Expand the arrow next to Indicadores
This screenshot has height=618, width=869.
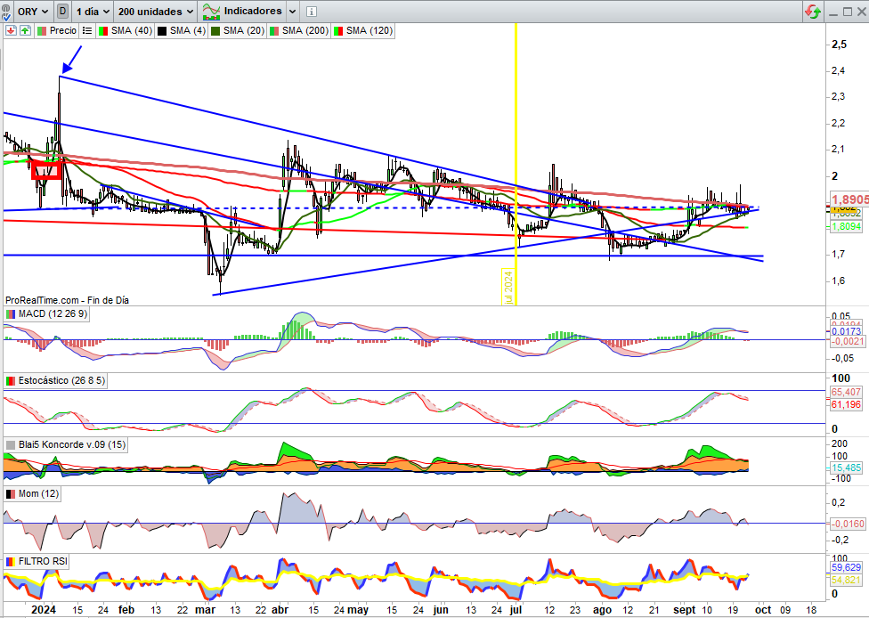(x=293, y=11)
